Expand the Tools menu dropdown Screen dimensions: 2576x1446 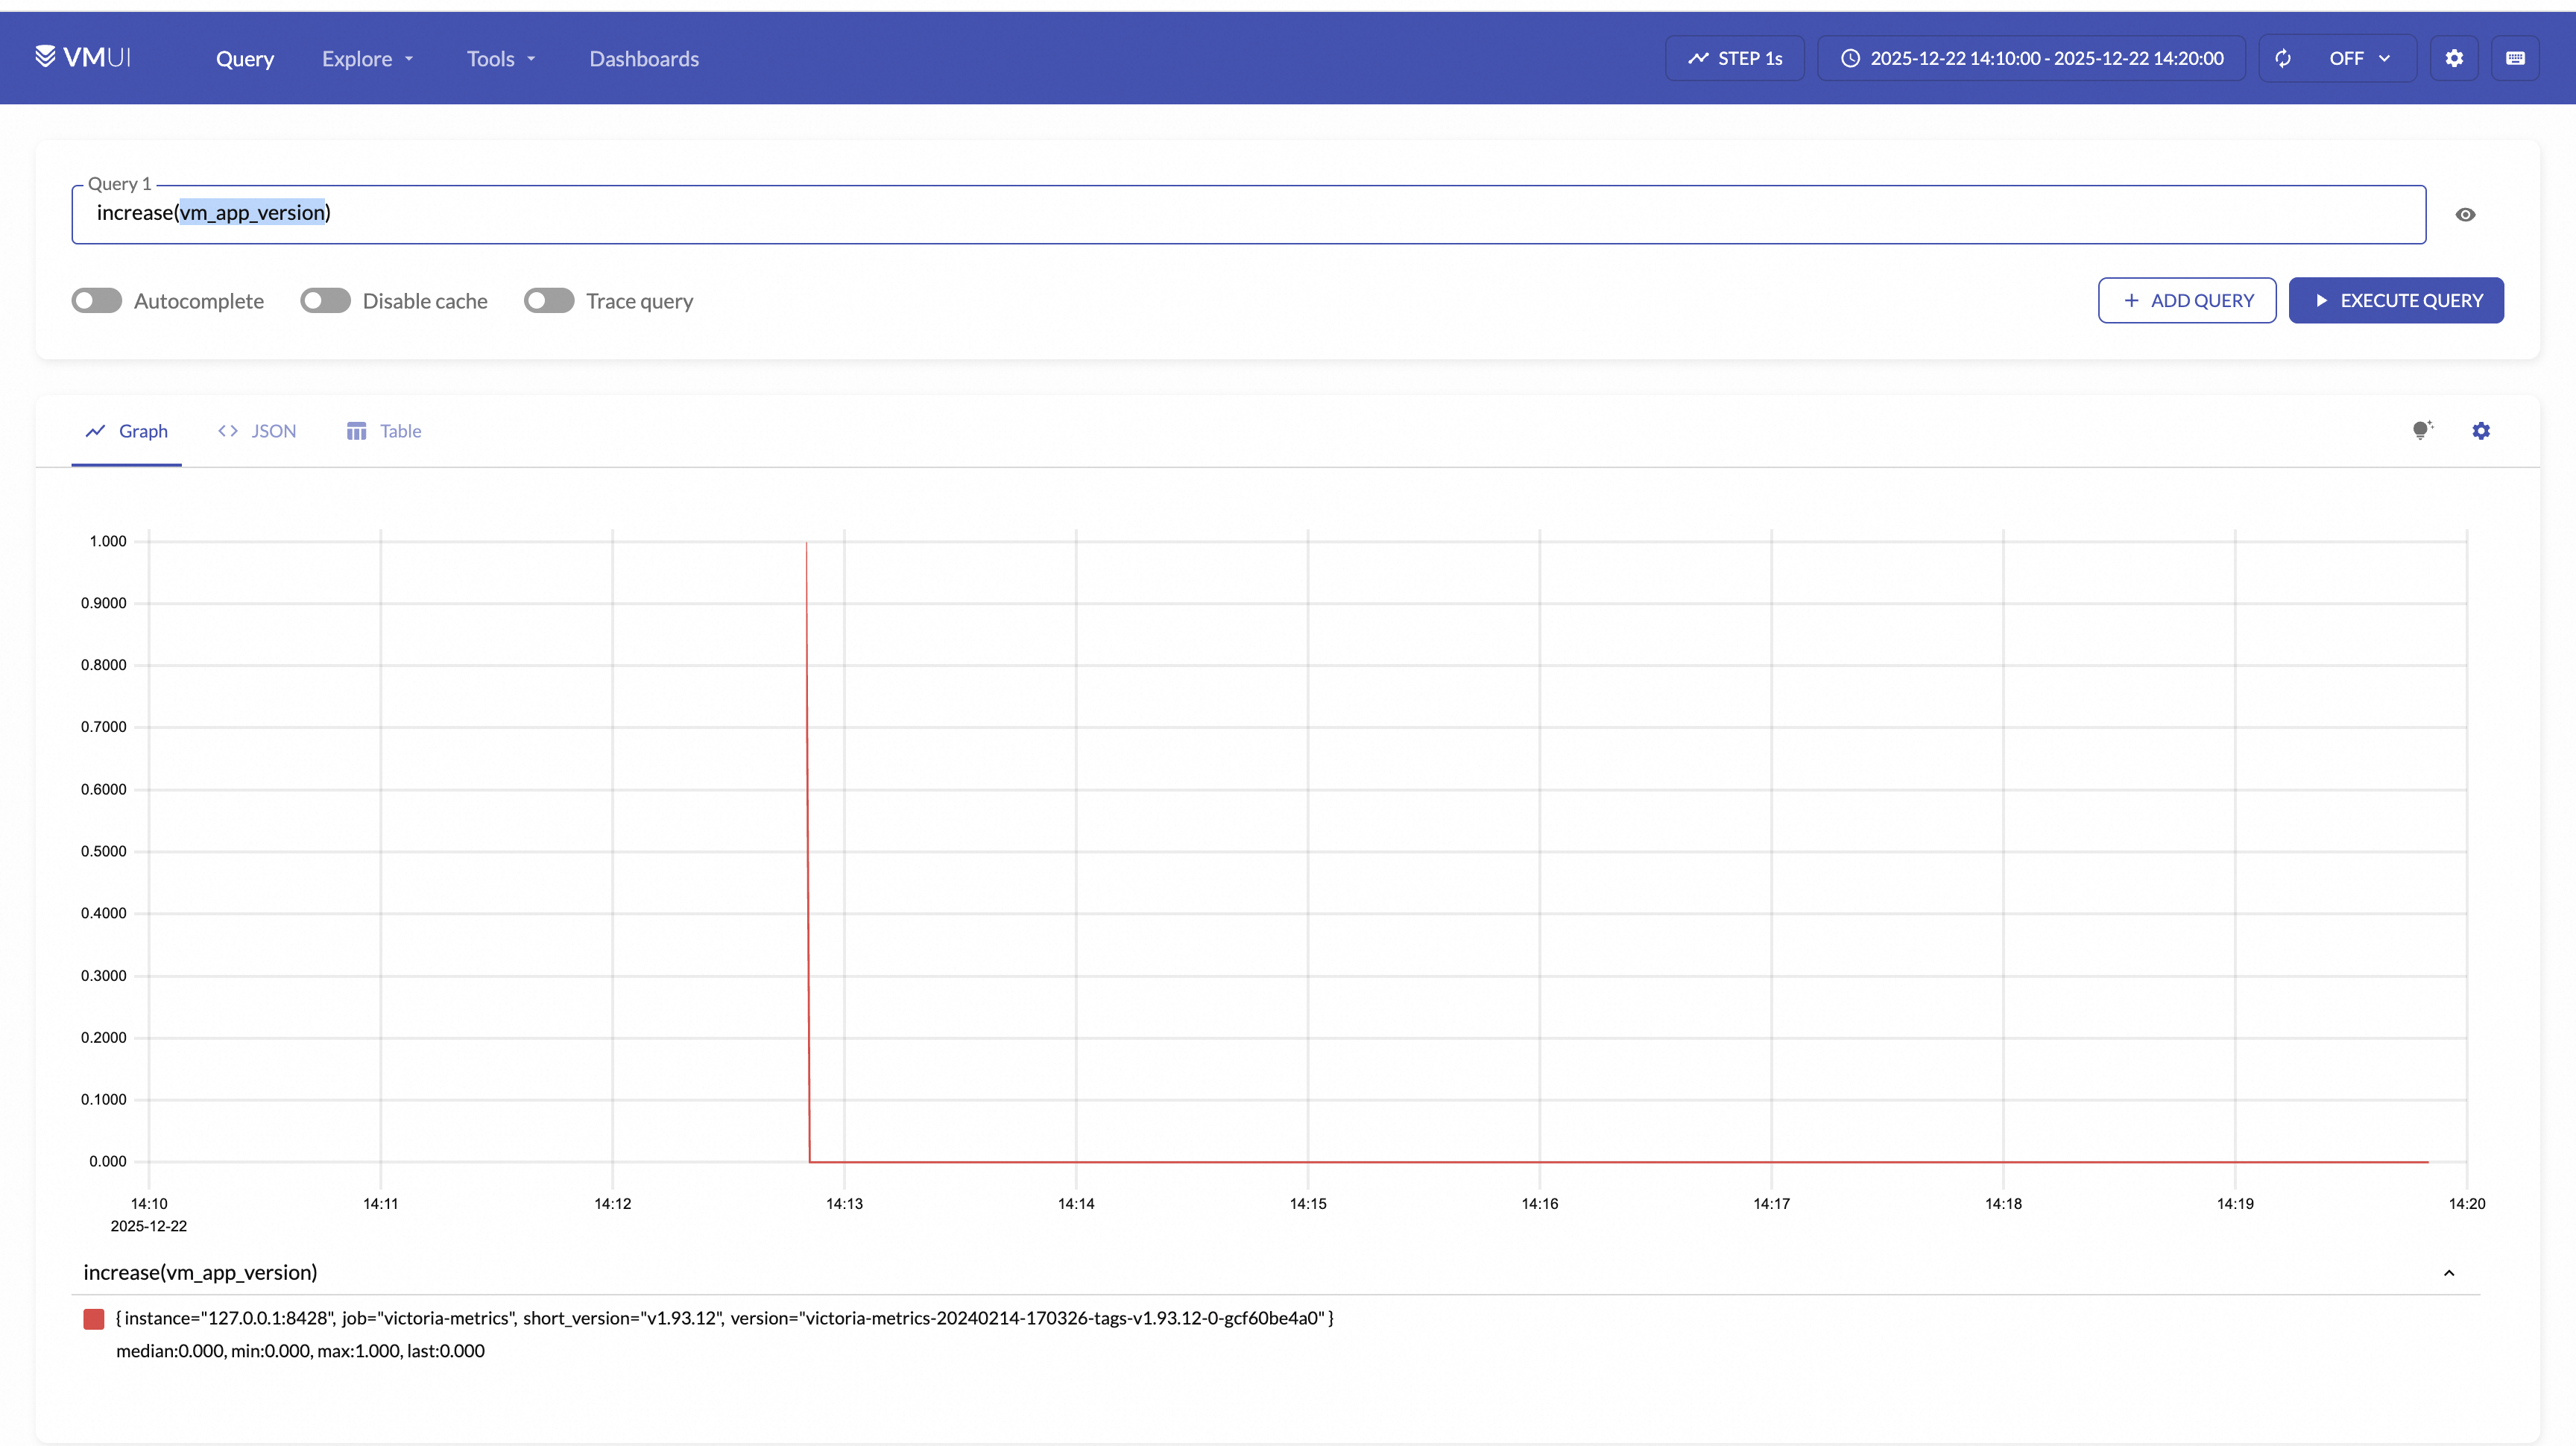click(501, 59)
